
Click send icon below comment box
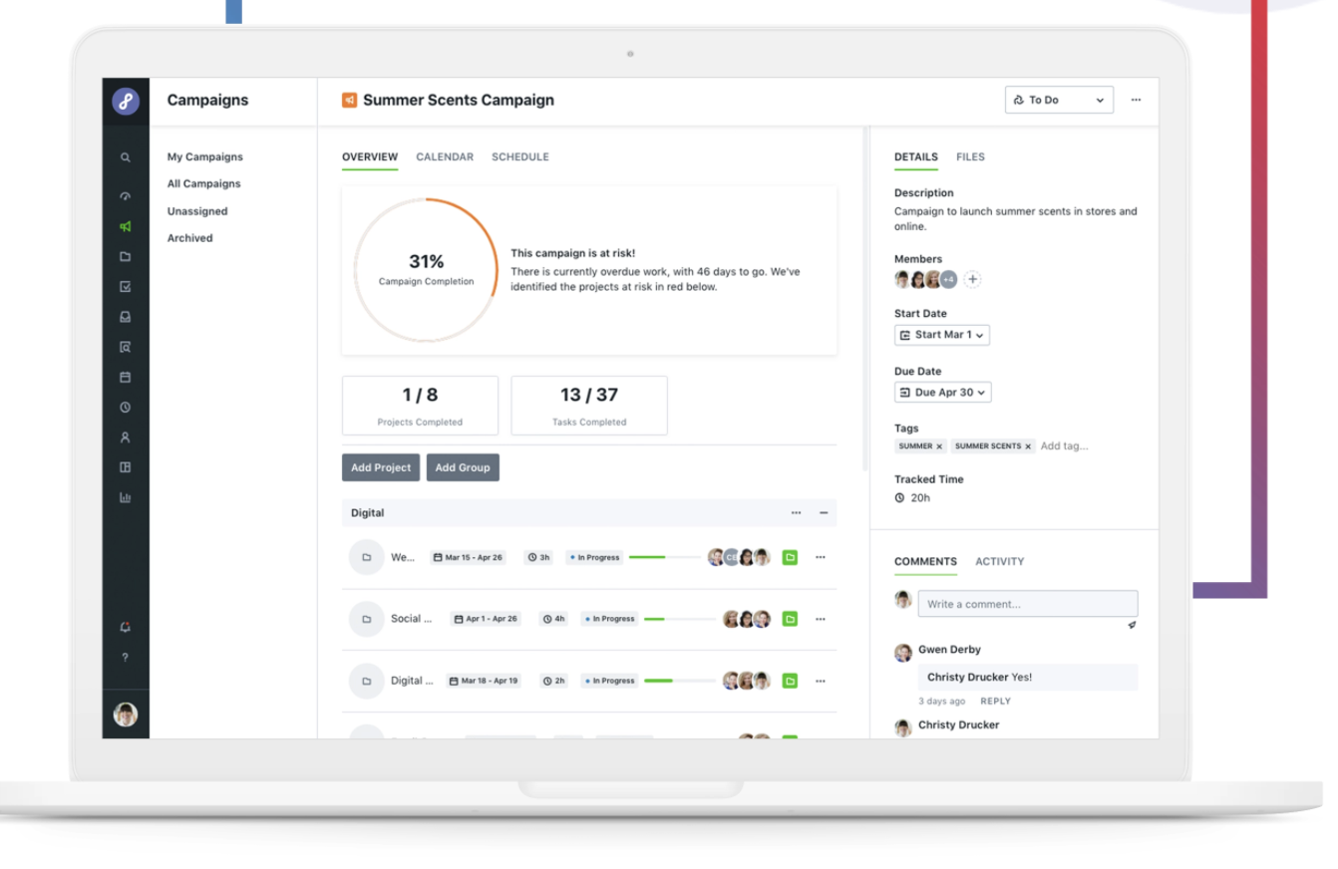[x=1132, y=625]
